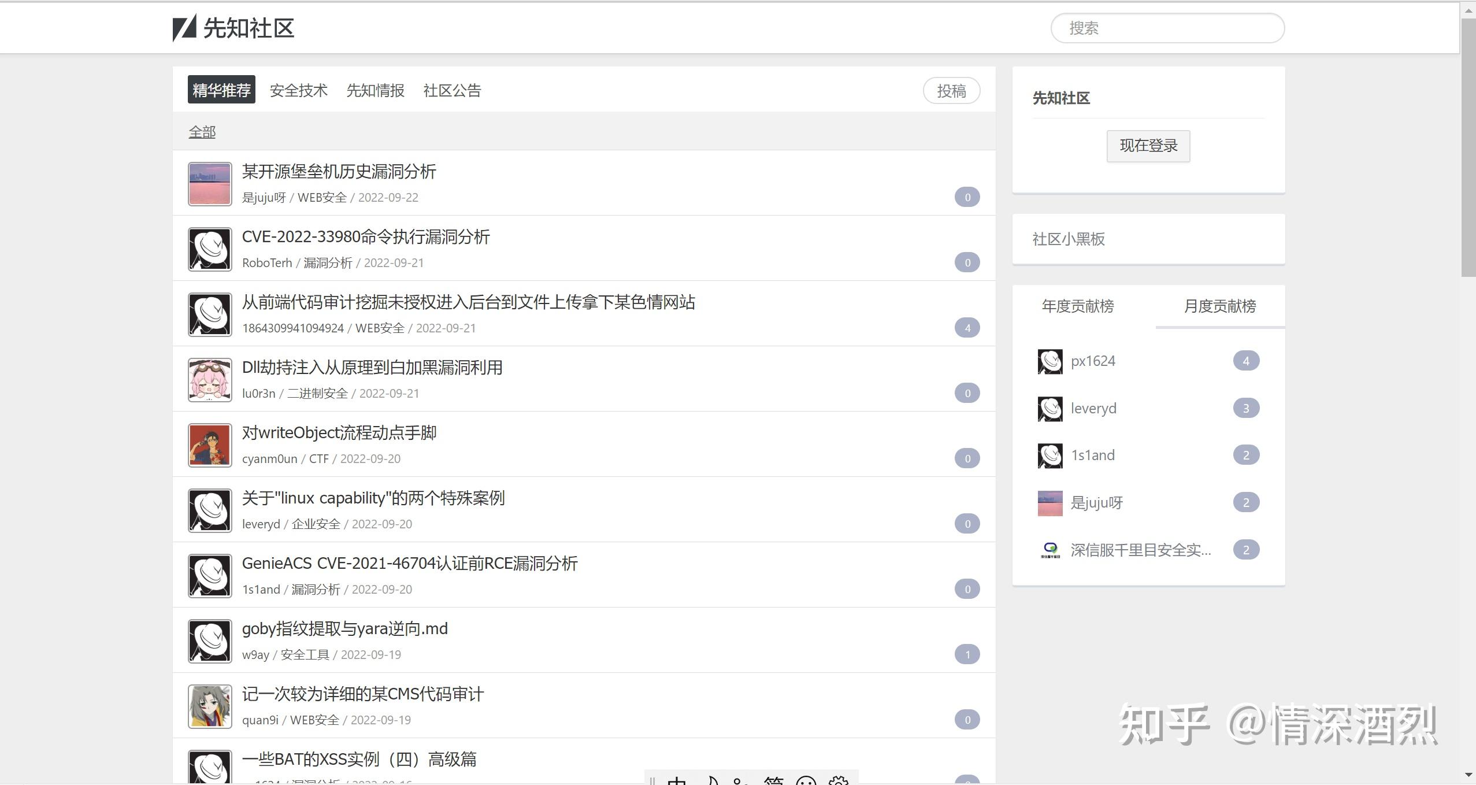1476x785 pixels.
Task: Open CVE-2022-33980命令执行漏洞分析 article
Action: (x=366, y=236)
